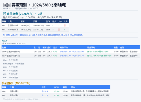Image resolution: width=141 pixels, height=102 pixels.
Task: Select the page title 赛事预测 2026/5/8(北京时间)
Action: point(35,5)
